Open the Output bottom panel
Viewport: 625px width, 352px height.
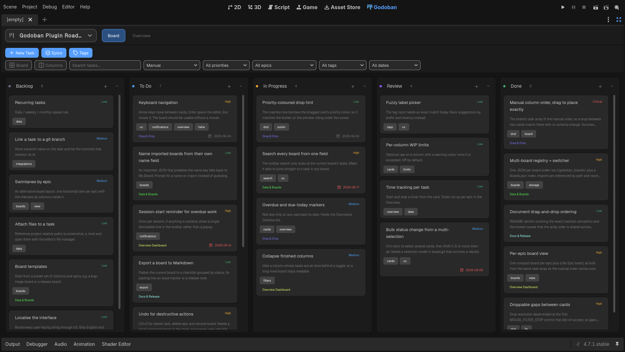pos(12,344)
